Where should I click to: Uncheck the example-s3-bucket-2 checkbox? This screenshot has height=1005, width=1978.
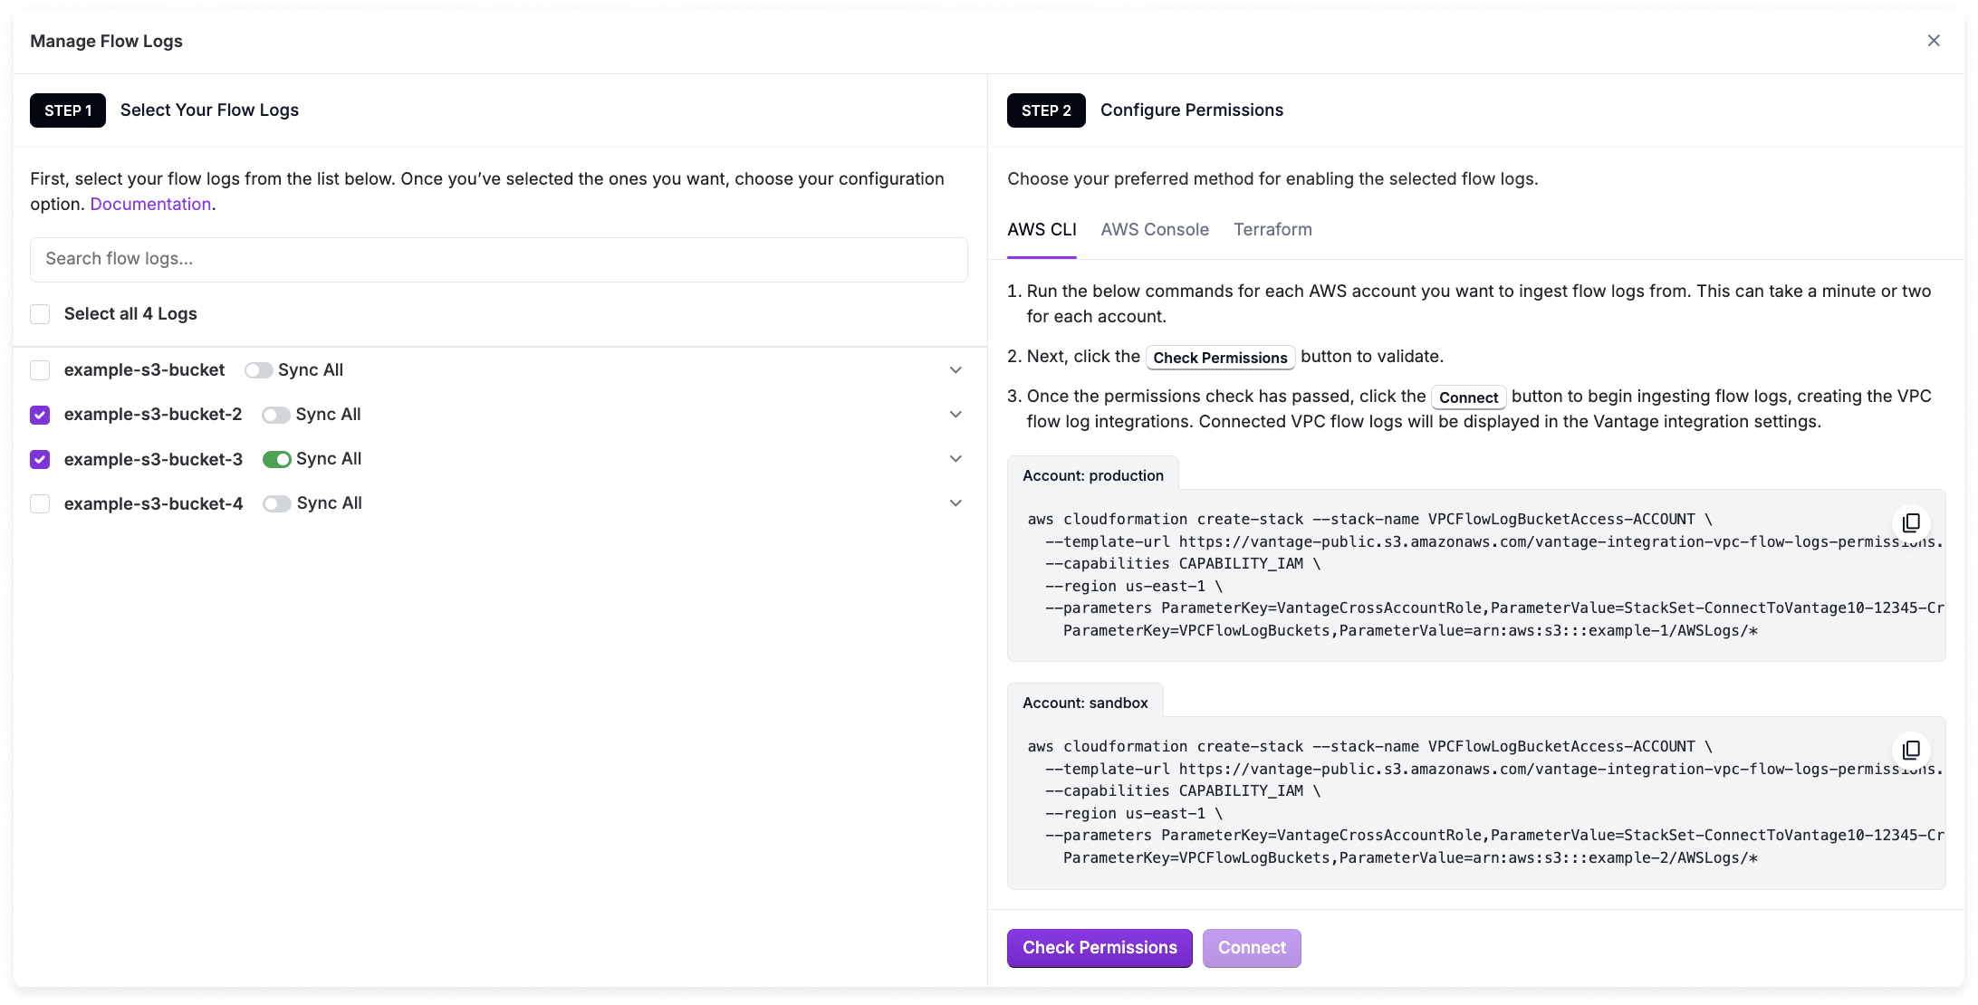click(x=40, y=415)
